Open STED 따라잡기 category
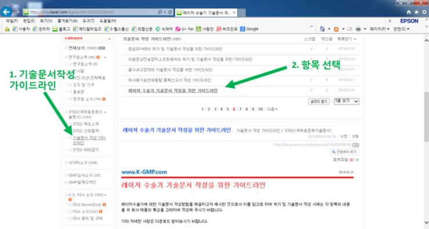 coord(86,150)
